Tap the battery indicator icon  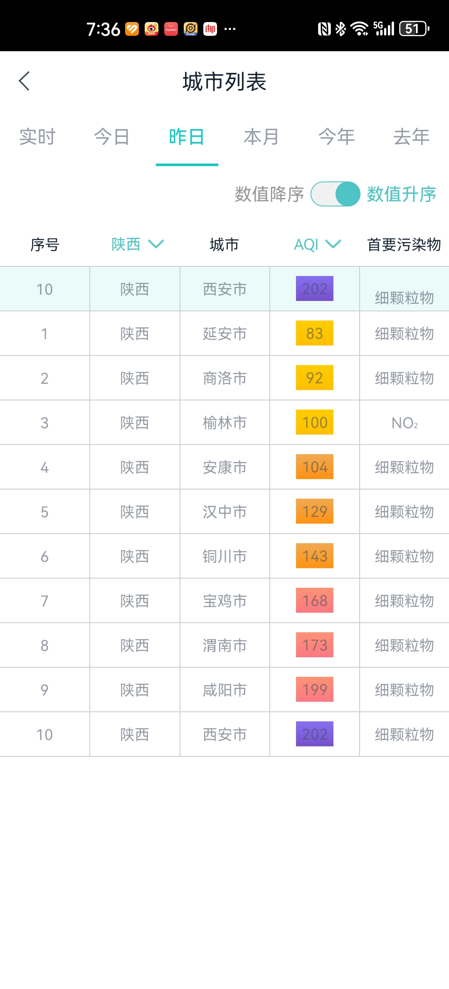click(x=414, y=29)
